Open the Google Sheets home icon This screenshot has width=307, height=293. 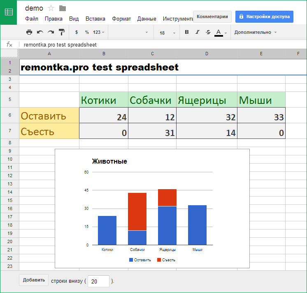click(9, 12)
